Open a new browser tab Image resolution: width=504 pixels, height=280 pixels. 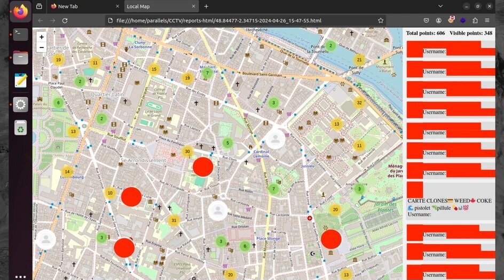[x=207, y=6]
